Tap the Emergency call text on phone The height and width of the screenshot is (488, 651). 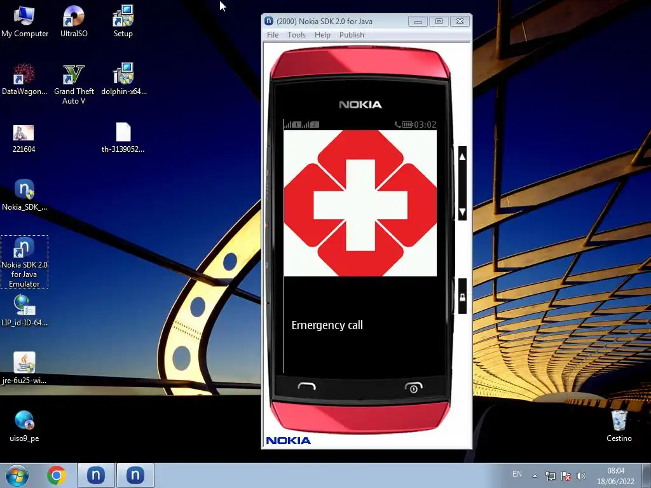(327, 325)
